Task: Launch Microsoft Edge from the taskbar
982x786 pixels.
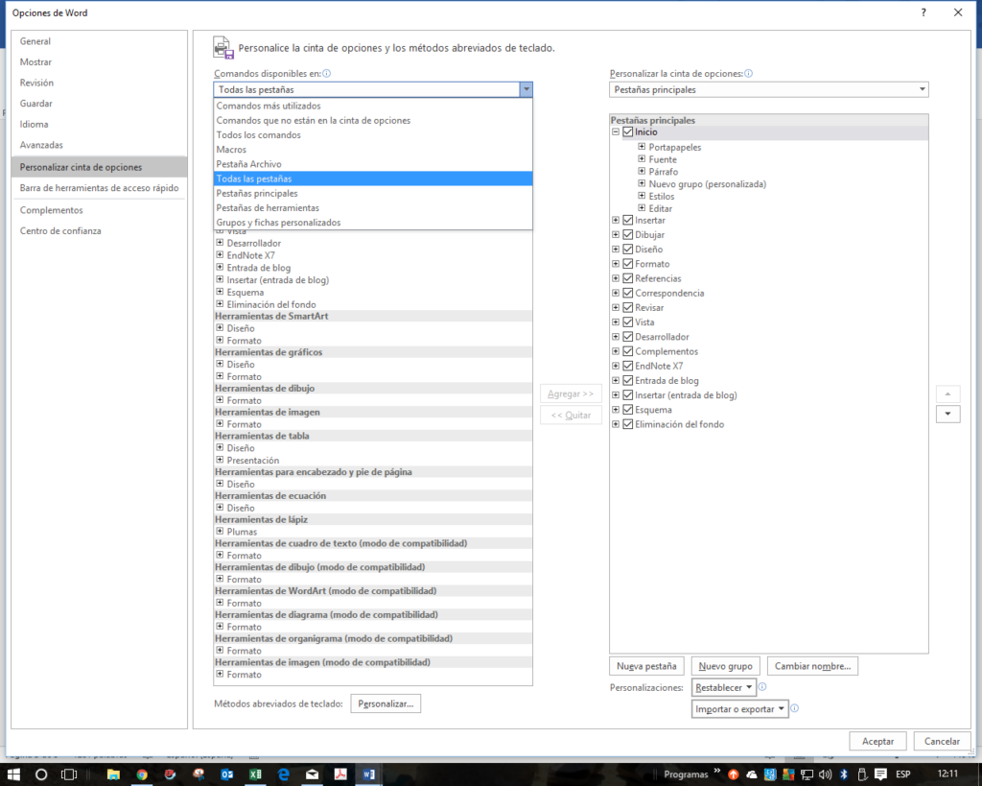Action: click(284, 774)
